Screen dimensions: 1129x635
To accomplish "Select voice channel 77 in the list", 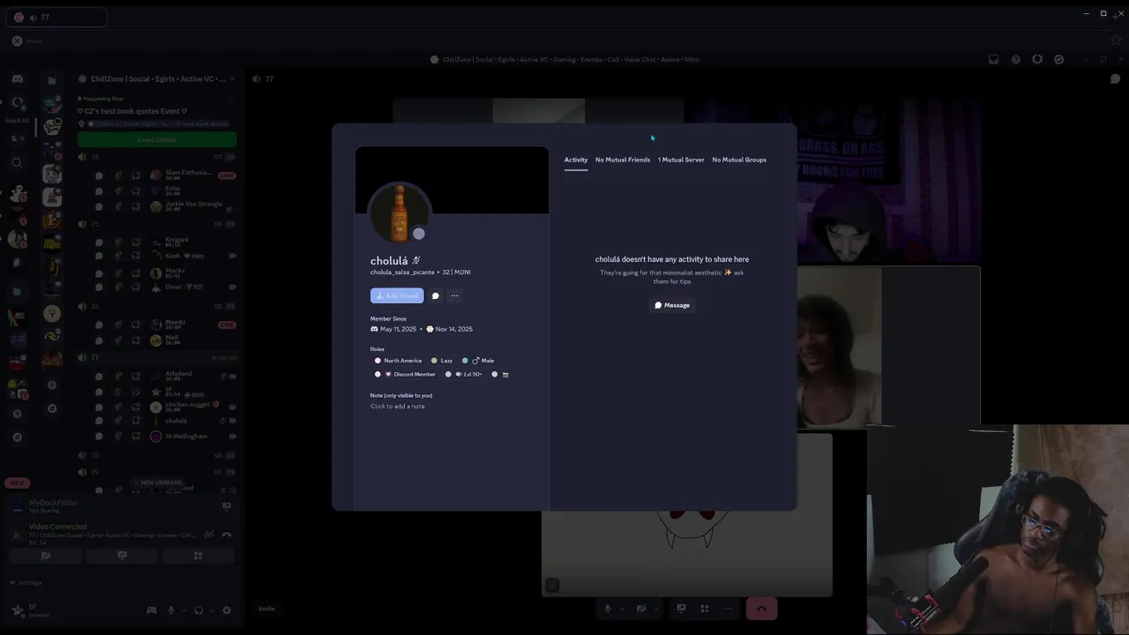I will (157, 358).
